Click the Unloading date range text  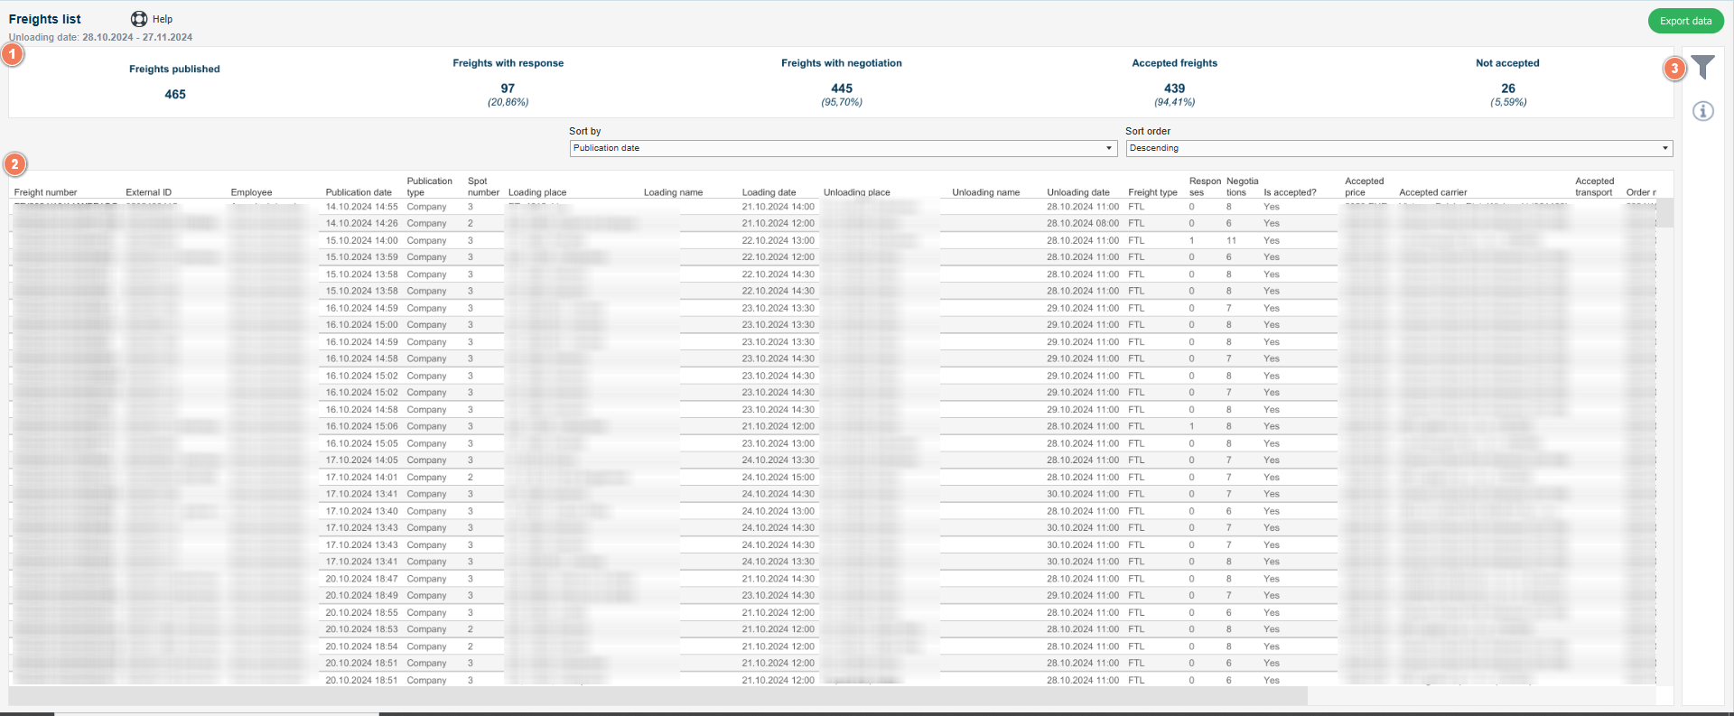[100, 37]
